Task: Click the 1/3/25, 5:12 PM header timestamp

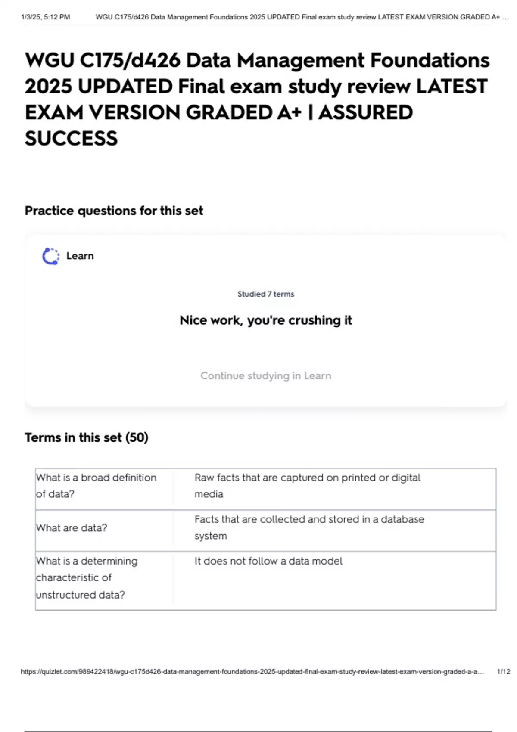Action: pos(45,17)
